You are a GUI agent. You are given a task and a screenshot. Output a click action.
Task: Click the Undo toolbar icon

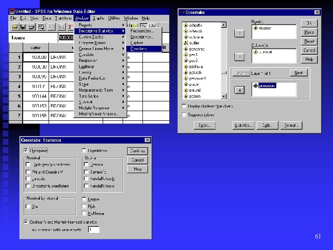[x=51, y=27]
